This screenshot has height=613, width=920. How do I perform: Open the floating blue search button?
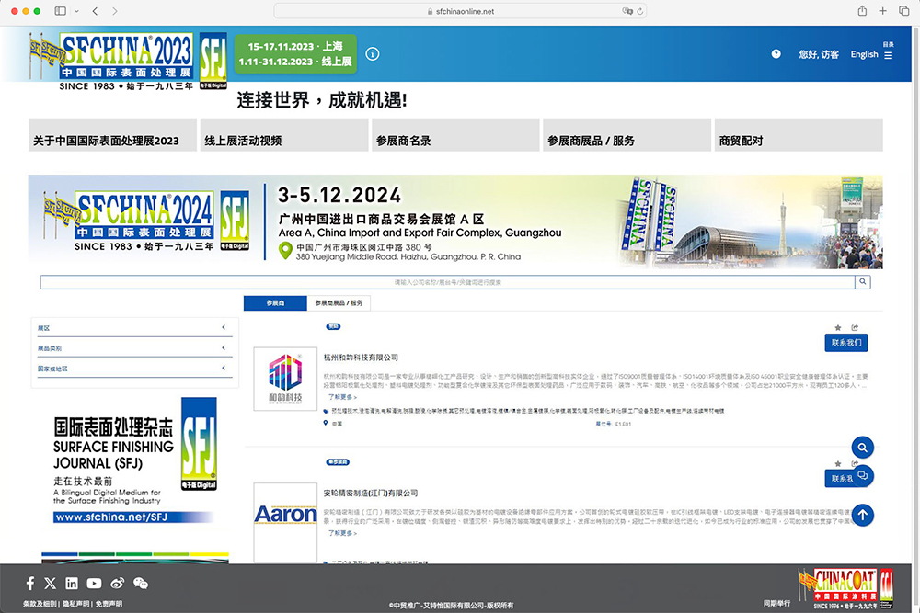click(x=863, y=448)
